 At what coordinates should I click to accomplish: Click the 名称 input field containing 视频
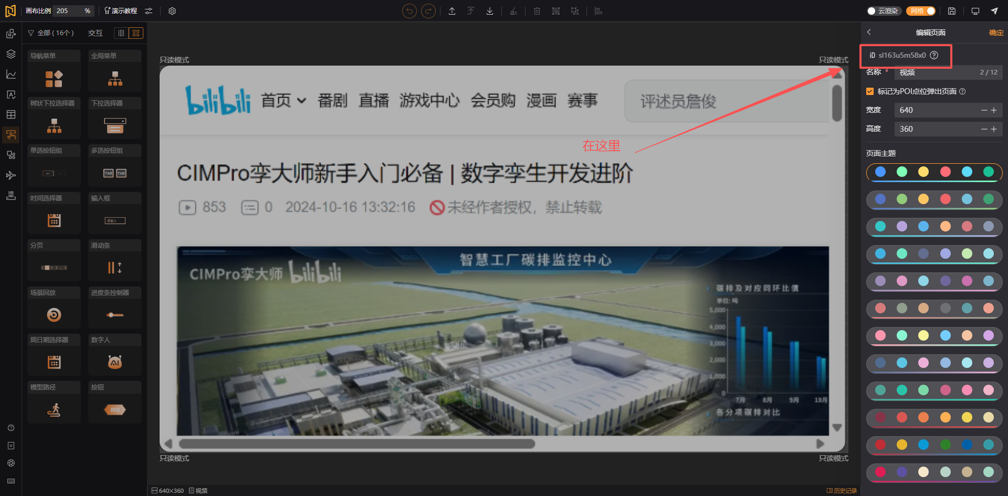(x=948, y=72)
